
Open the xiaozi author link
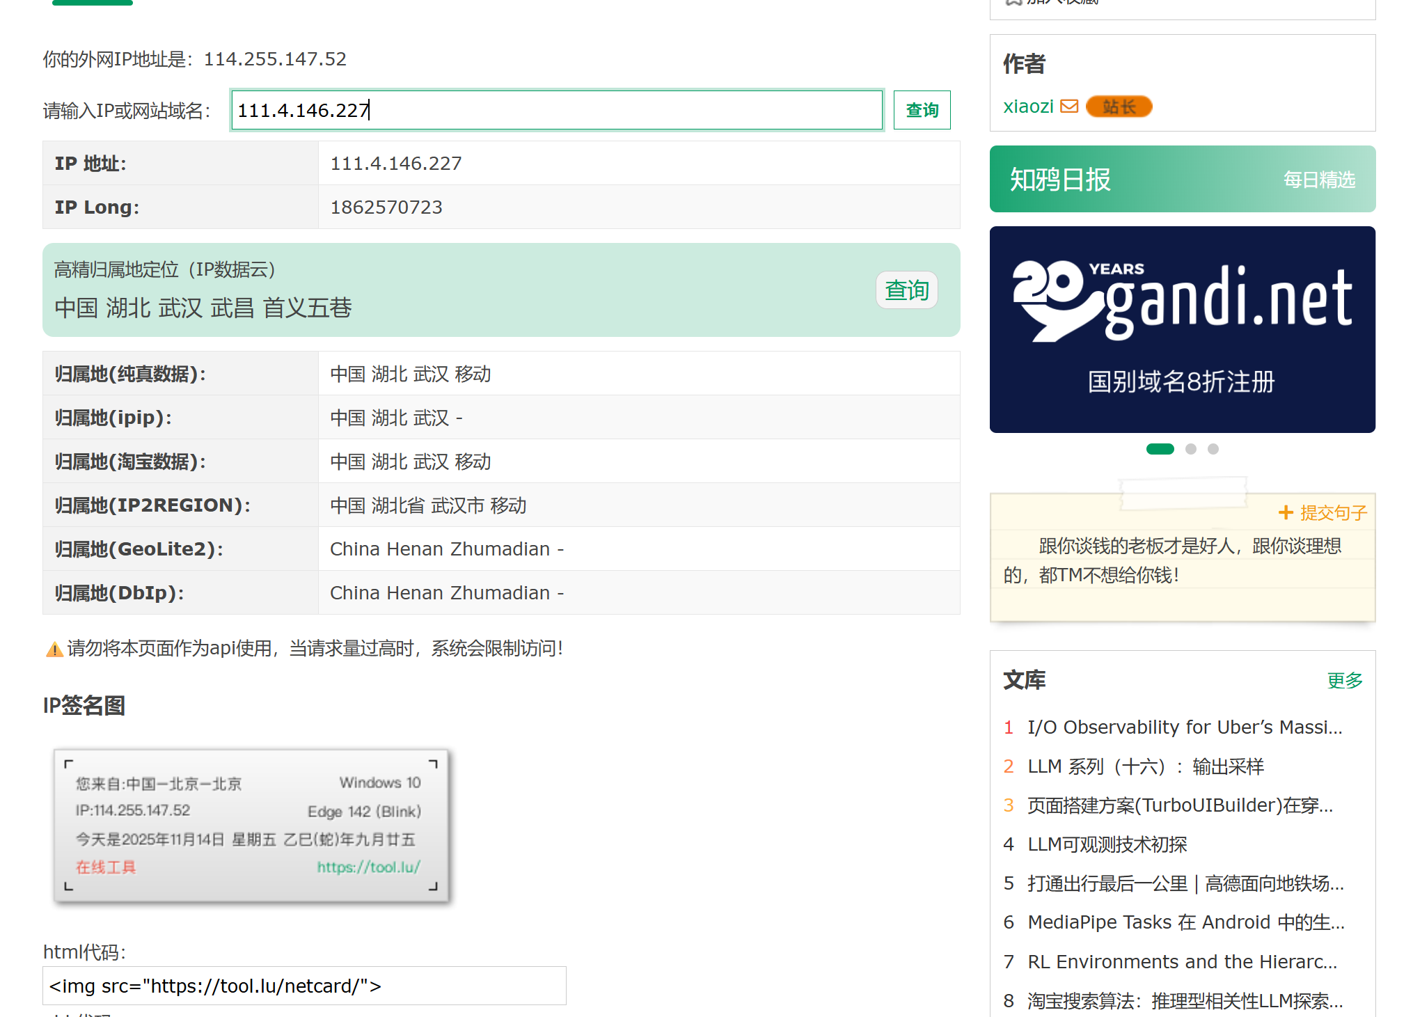(1028, 107)
